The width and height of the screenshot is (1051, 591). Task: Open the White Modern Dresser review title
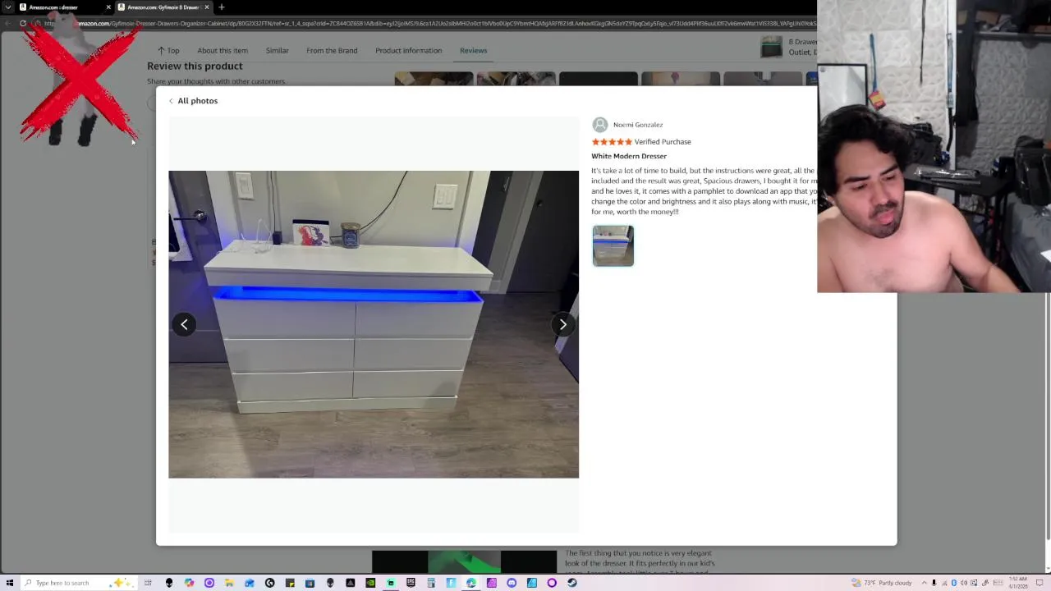(x=629, y=156)
